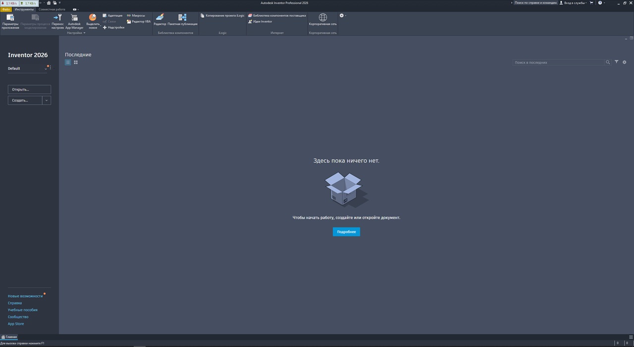Click the Перенос настроек tool
This screenshot has width=634, height=347.
tap(57, 21)
